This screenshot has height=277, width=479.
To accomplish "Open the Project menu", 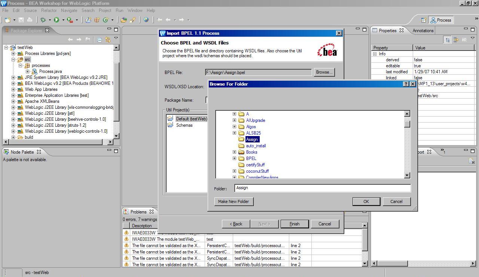I will 105,10.
